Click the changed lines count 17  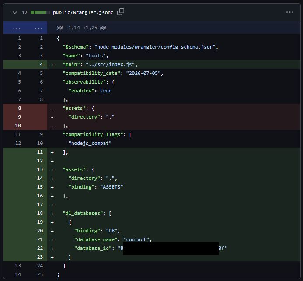point(24,12)
